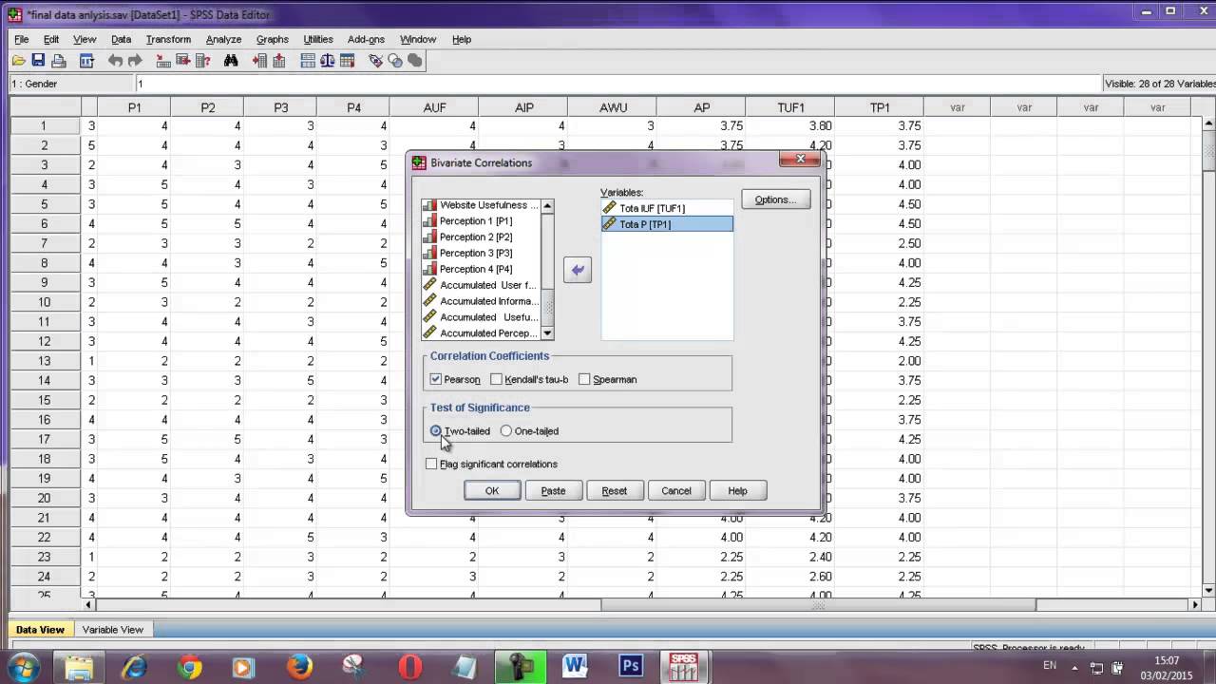Click the P2 column header

pos(207,107)
